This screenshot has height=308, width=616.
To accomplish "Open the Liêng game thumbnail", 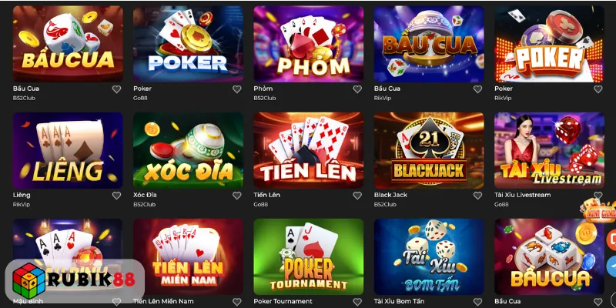I will pyautogui.click(x=68, y=150).
